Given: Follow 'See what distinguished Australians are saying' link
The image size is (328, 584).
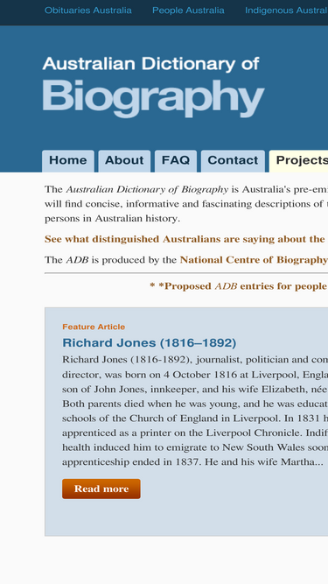Looking at the screenshot, I should (x=186, y=239).
